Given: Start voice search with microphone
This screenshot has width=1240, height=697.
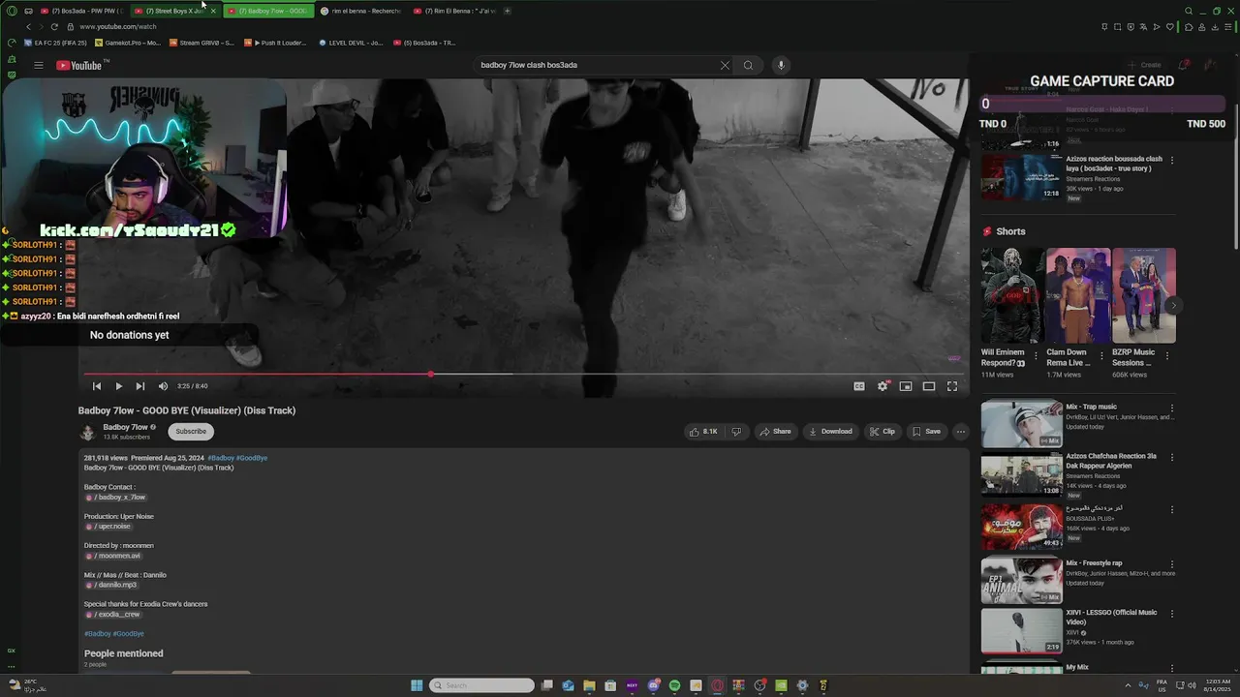Looking at the screenshot, I should click(x=781, y=65).
